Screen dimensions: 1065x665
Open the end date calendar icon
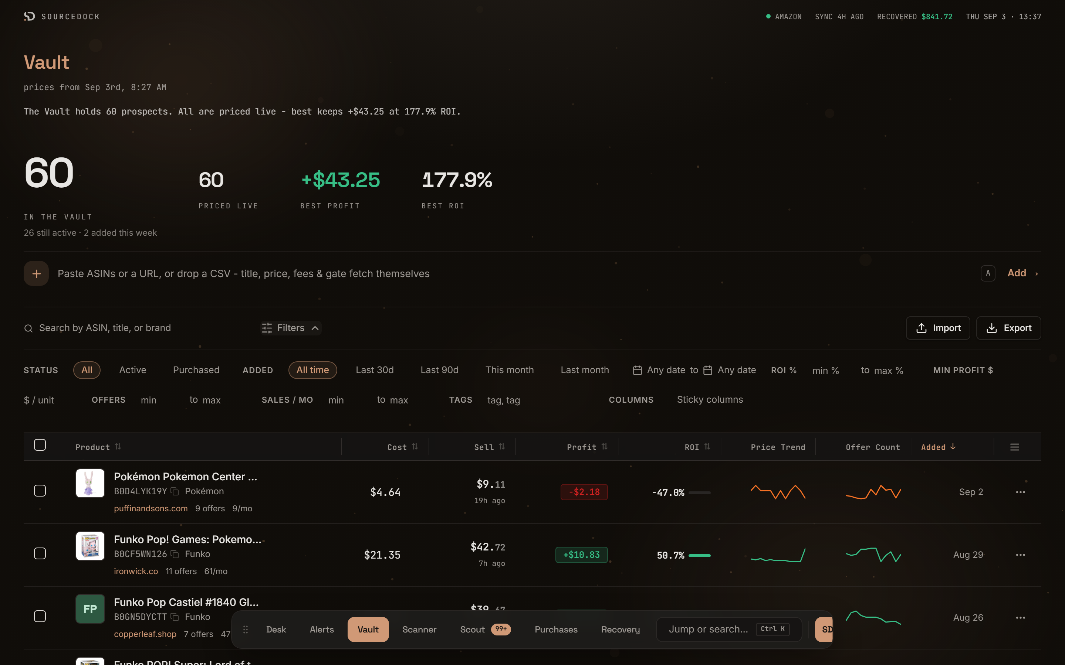coord(708,370)
